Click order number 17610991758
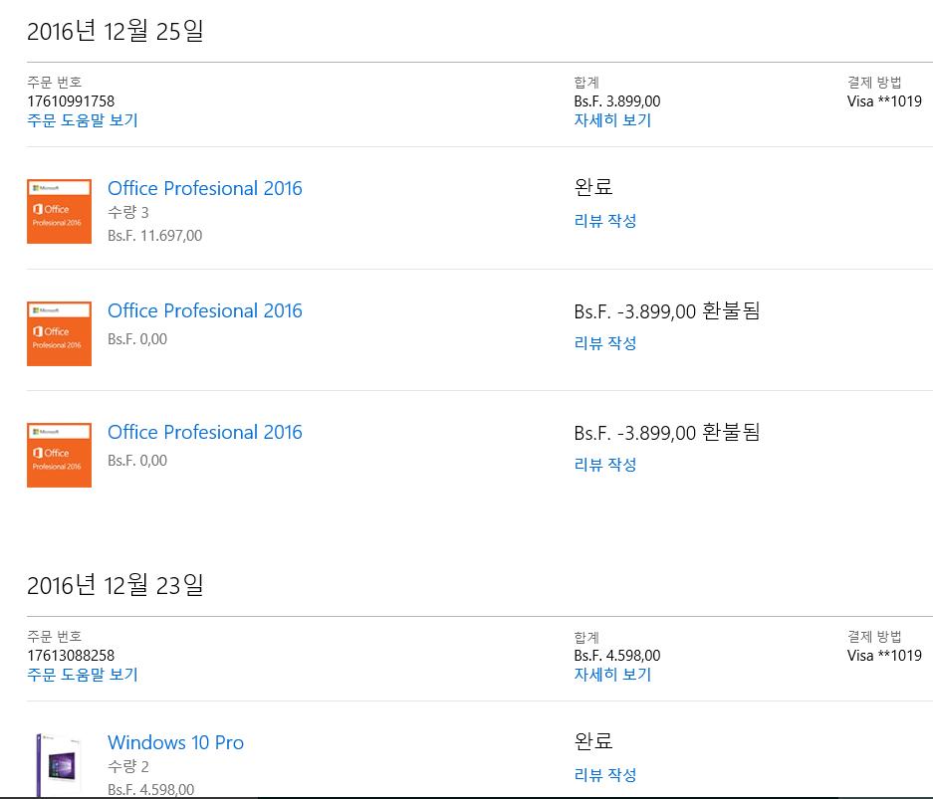 71,100
